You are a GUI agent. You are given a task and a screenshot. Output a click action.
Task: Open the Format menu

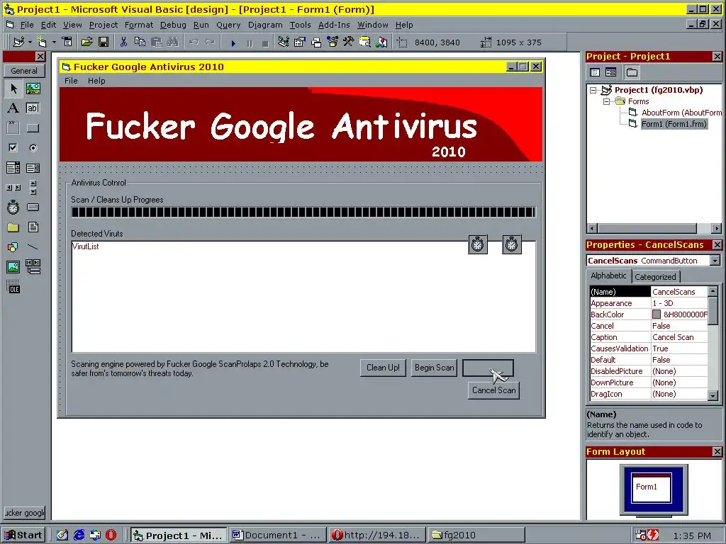click(x=138, y=25)
